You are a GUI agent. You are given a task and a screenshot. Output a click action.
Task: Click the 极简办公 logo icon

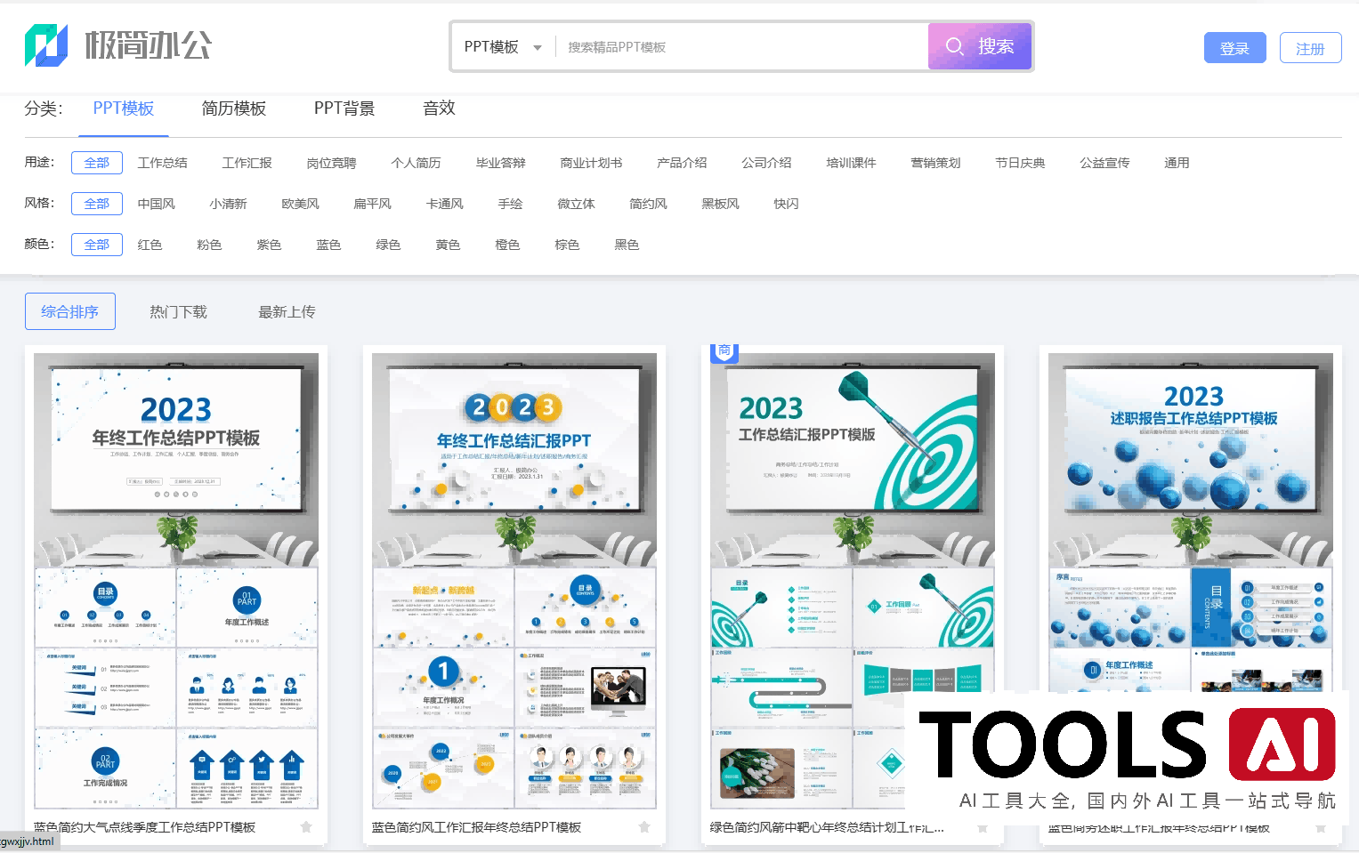[x=46, y=45]
